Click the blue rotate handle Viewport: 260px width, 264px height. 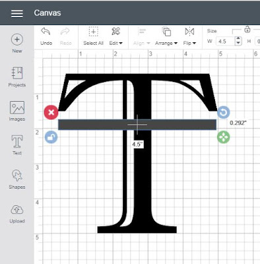224,113
